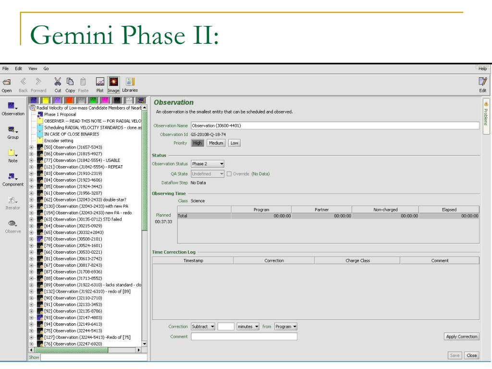Click the green status filter swatch

pyautogui.click(x=93, y=100)
